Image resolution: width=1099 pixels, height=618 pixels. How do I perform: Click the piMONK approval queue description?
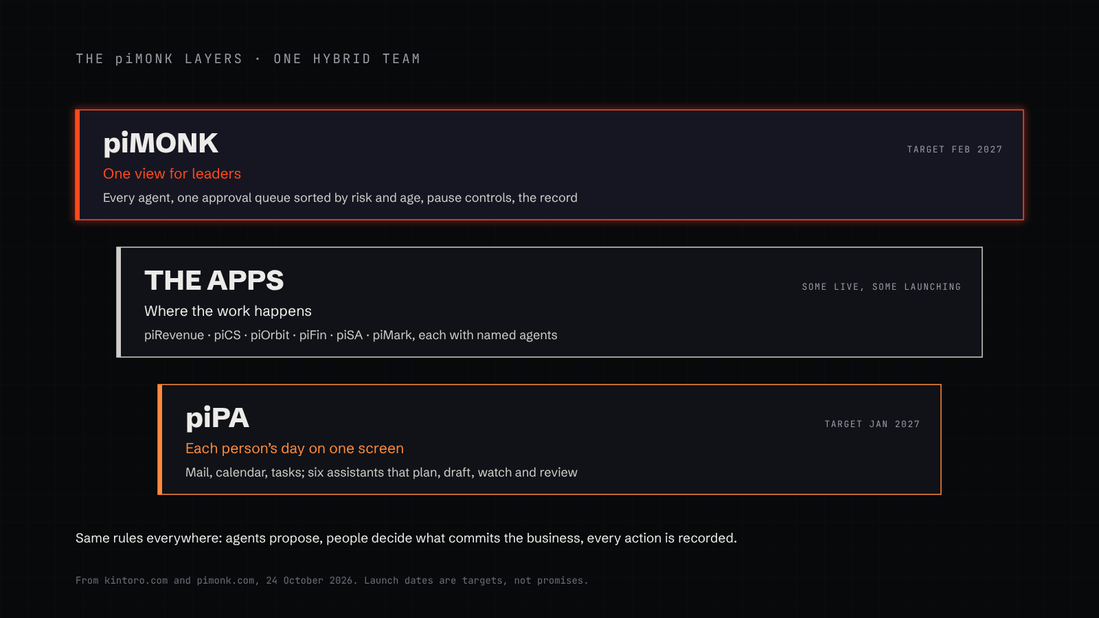(x=340, y=198)
